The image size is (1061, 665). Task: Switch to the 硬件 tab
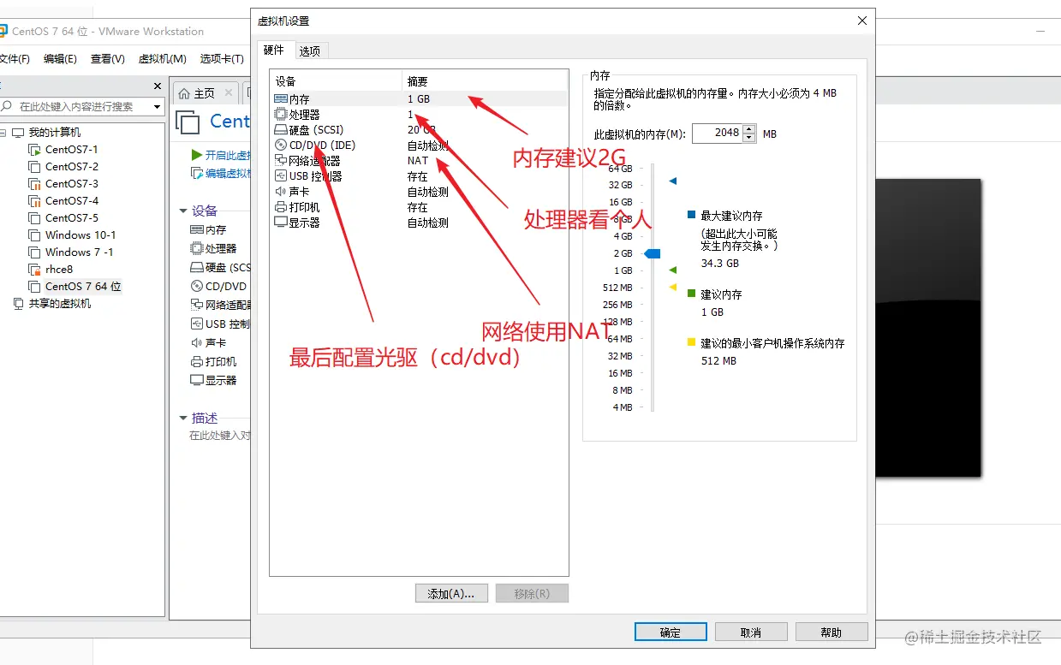point(273,50)
